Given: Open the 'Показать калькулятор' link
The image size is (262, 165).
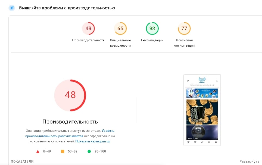Looking at the screenshot, I should click(x=93, y=141).
